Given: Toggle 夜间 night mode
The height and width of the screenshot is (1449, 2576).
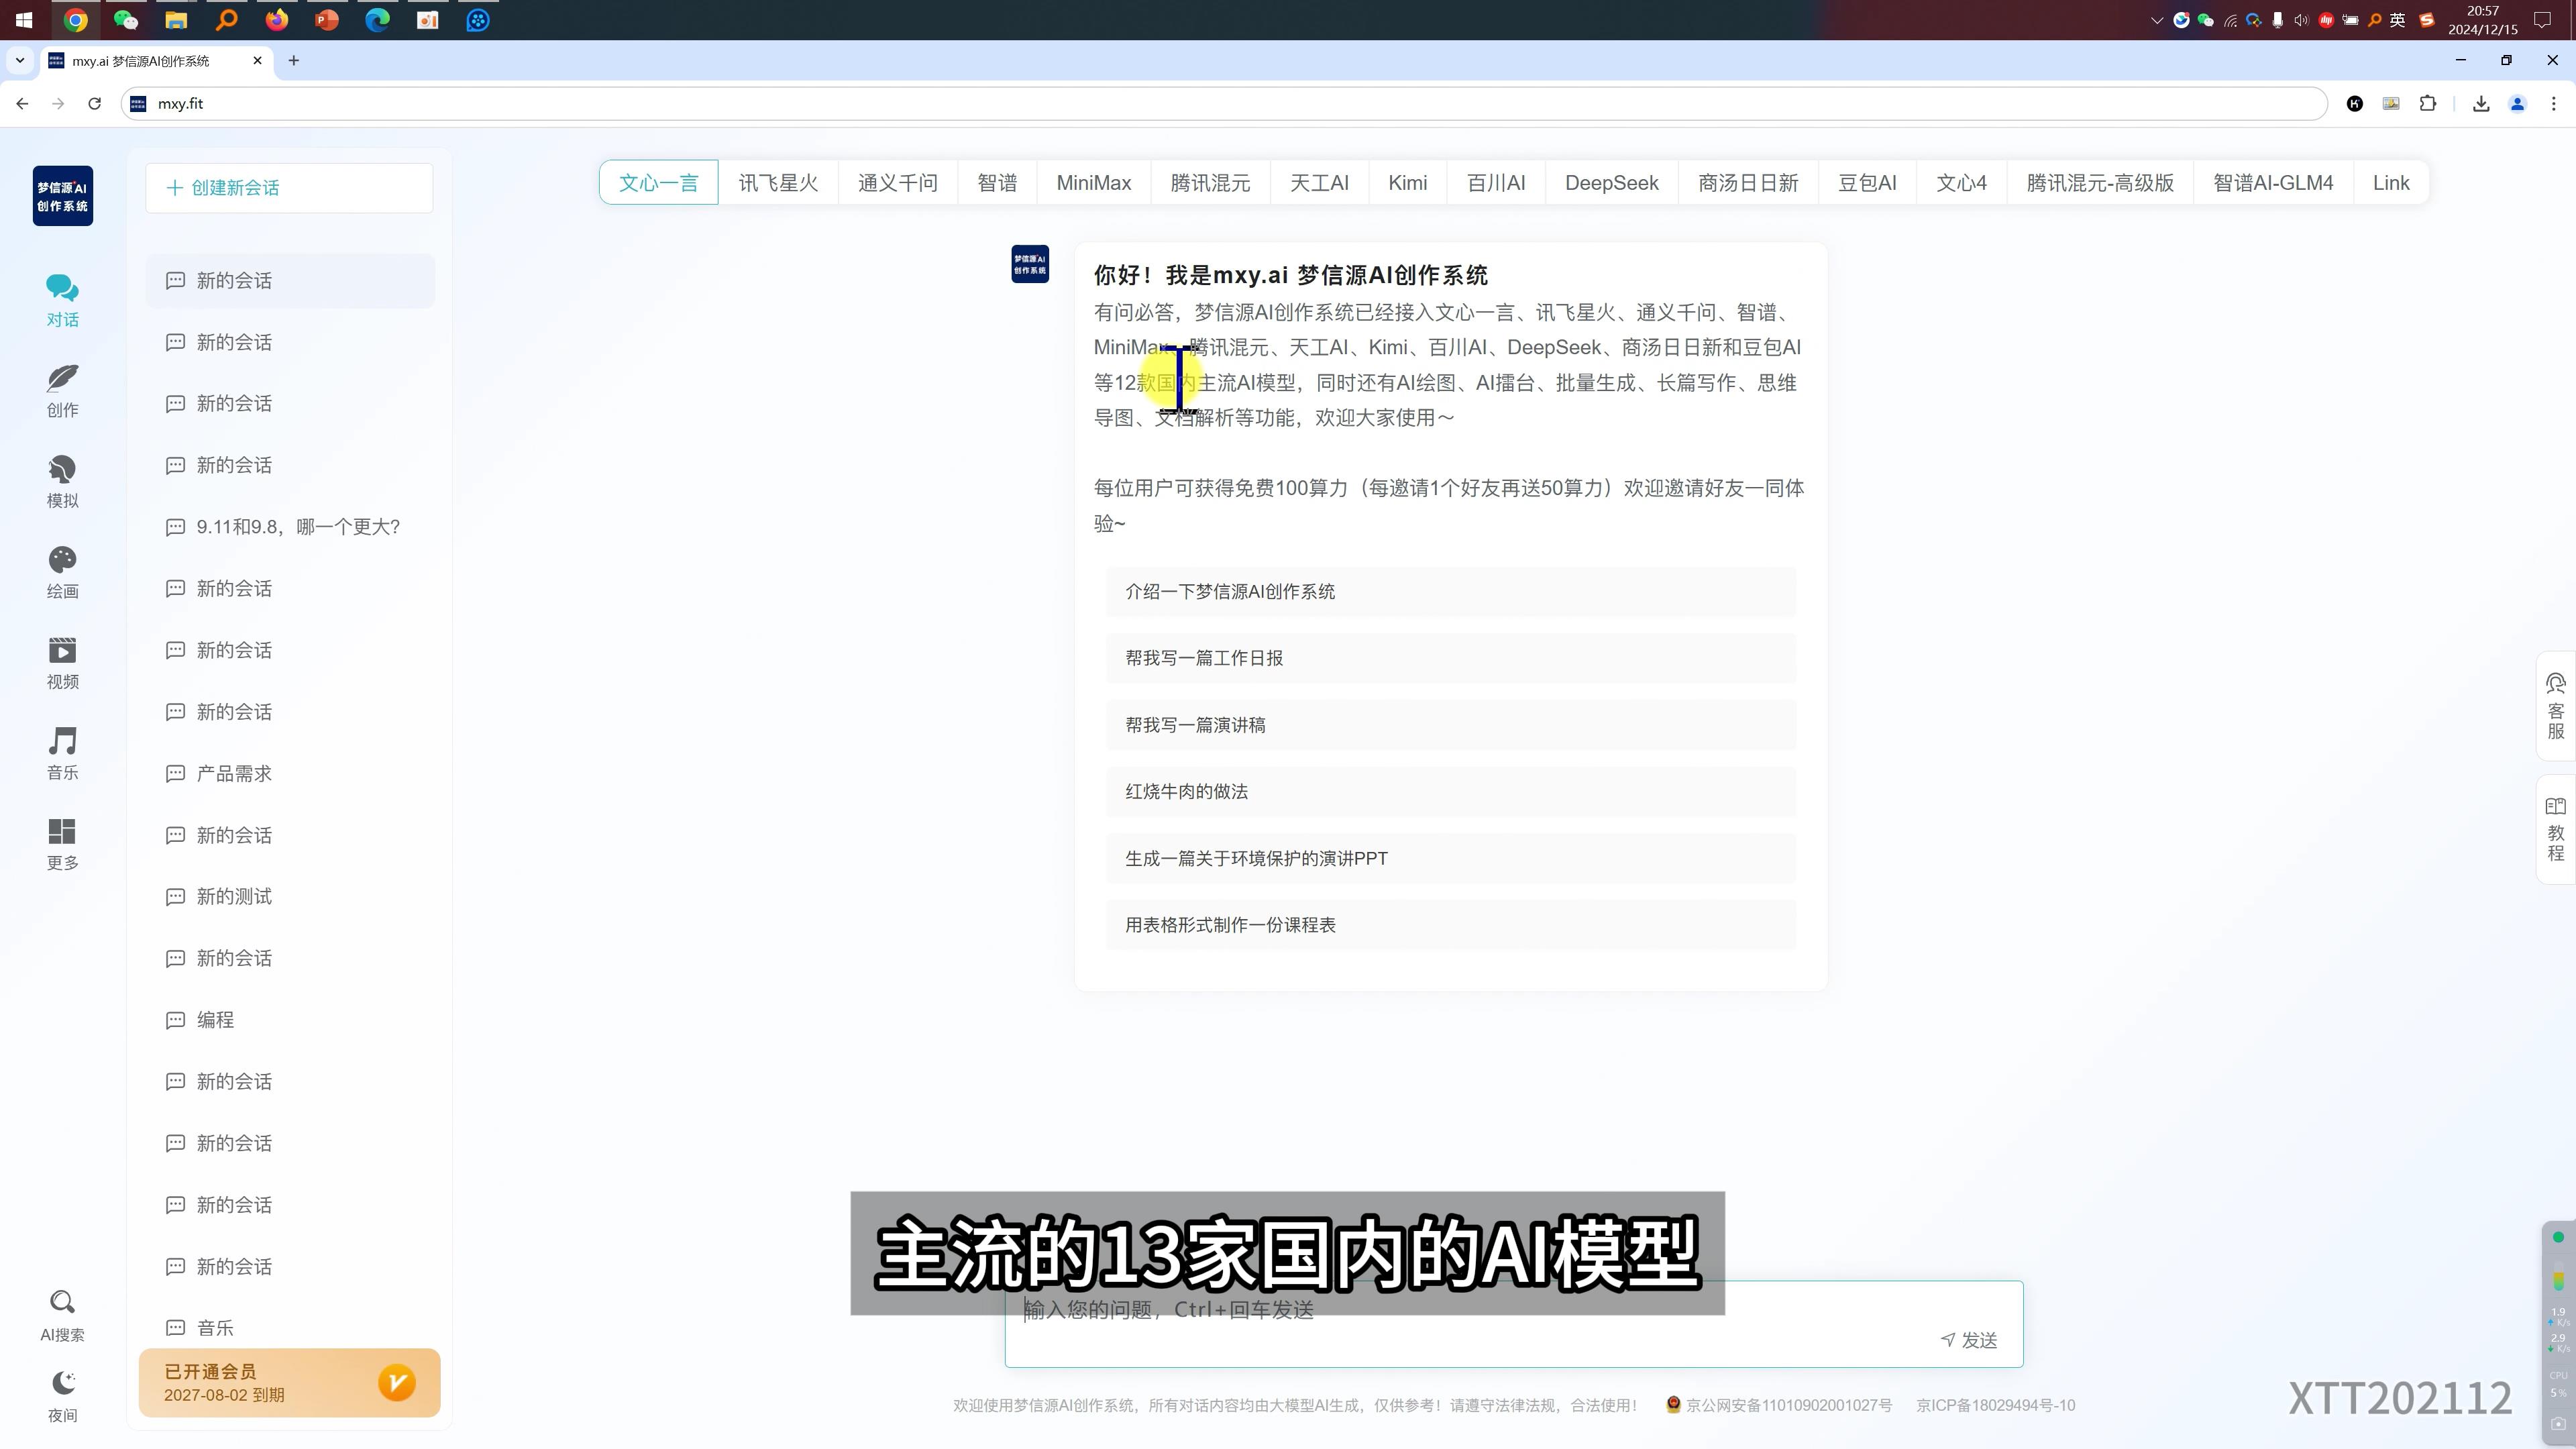Looking at the screenshot, I should pos(62,1384).
